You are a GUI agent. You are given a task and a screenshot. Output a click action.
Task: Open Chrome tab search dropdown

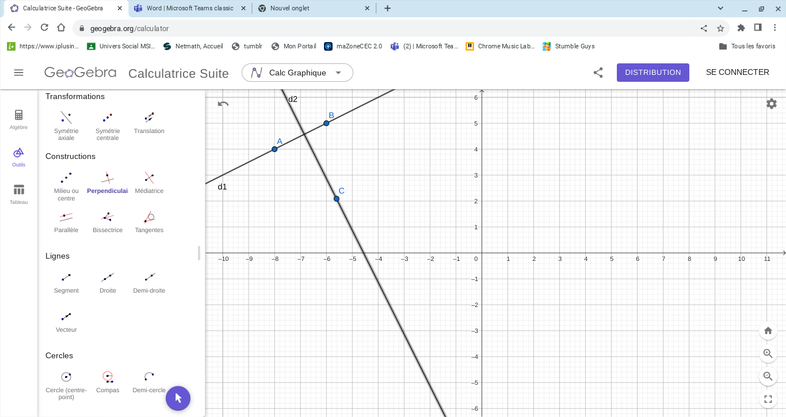pos(720,8)
